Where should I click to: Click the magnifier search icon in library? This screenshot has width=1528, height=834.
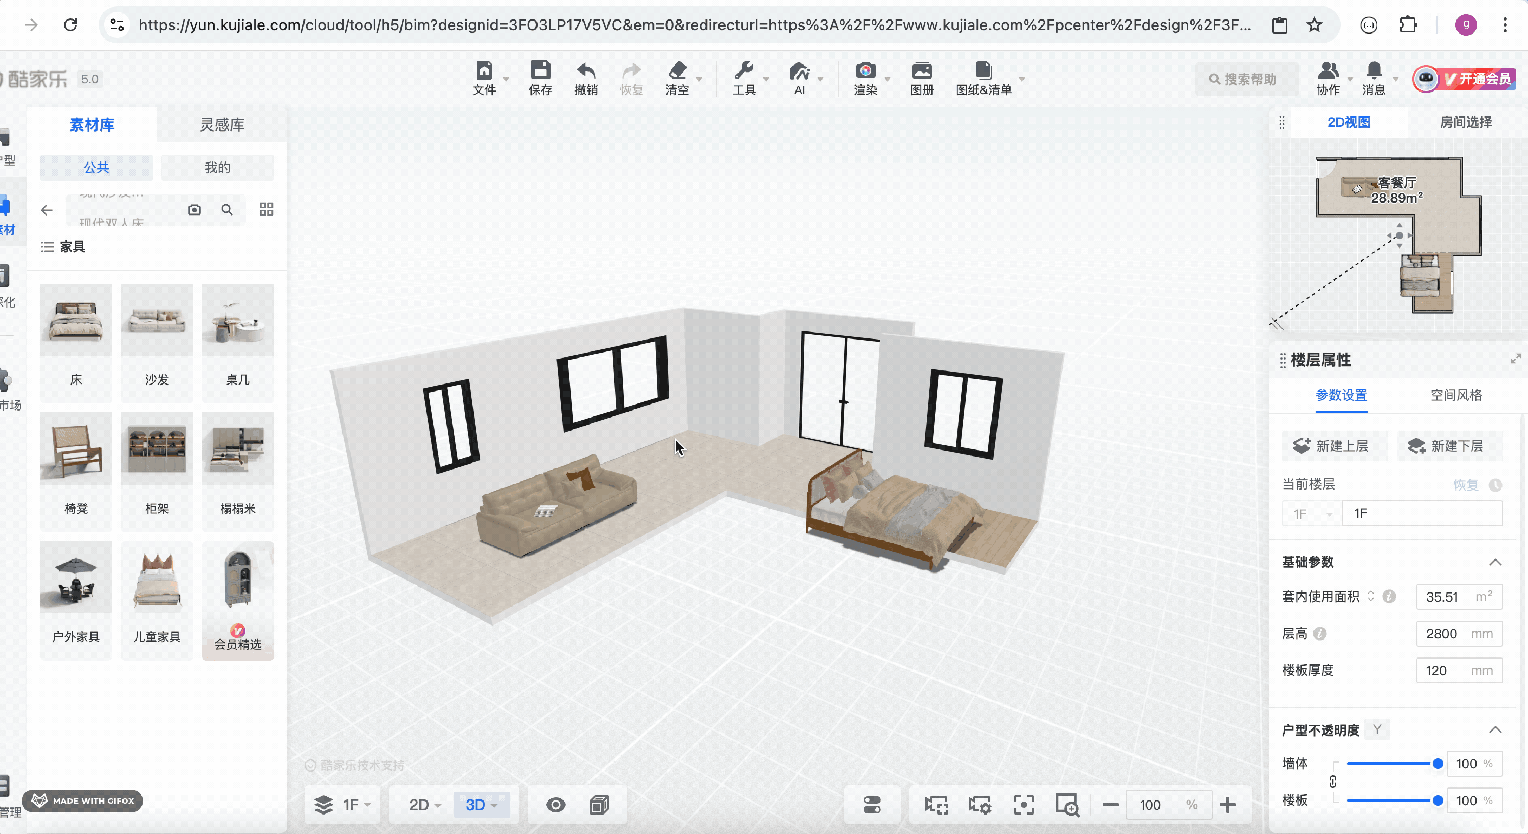(226, 210)
